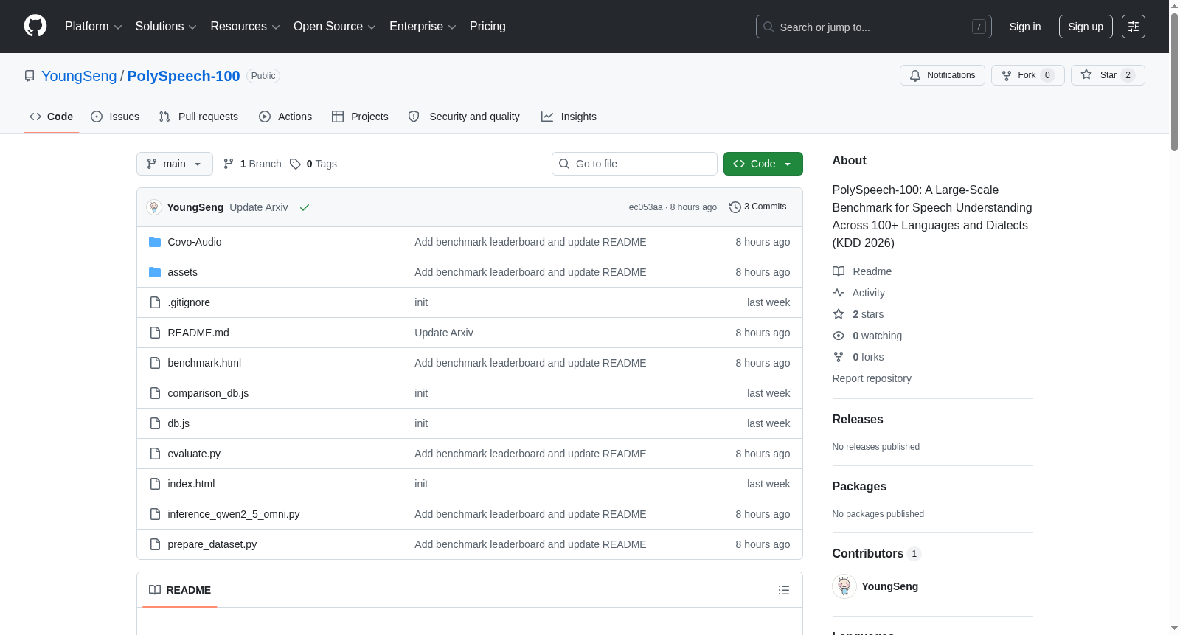The height and width of the screenshot is (635, 1180).
Task: Open the inference_qwen2_5_omni.py file
Action: 234,514
